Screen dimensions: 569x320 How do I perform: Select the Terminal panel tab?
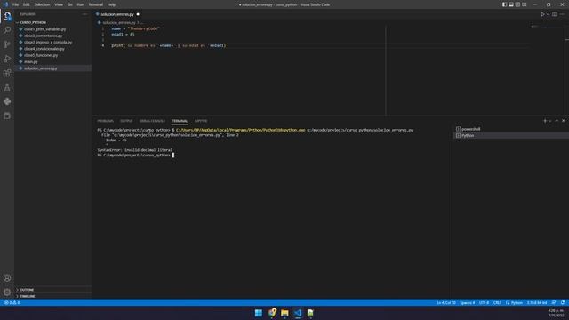tap(180, 121)
